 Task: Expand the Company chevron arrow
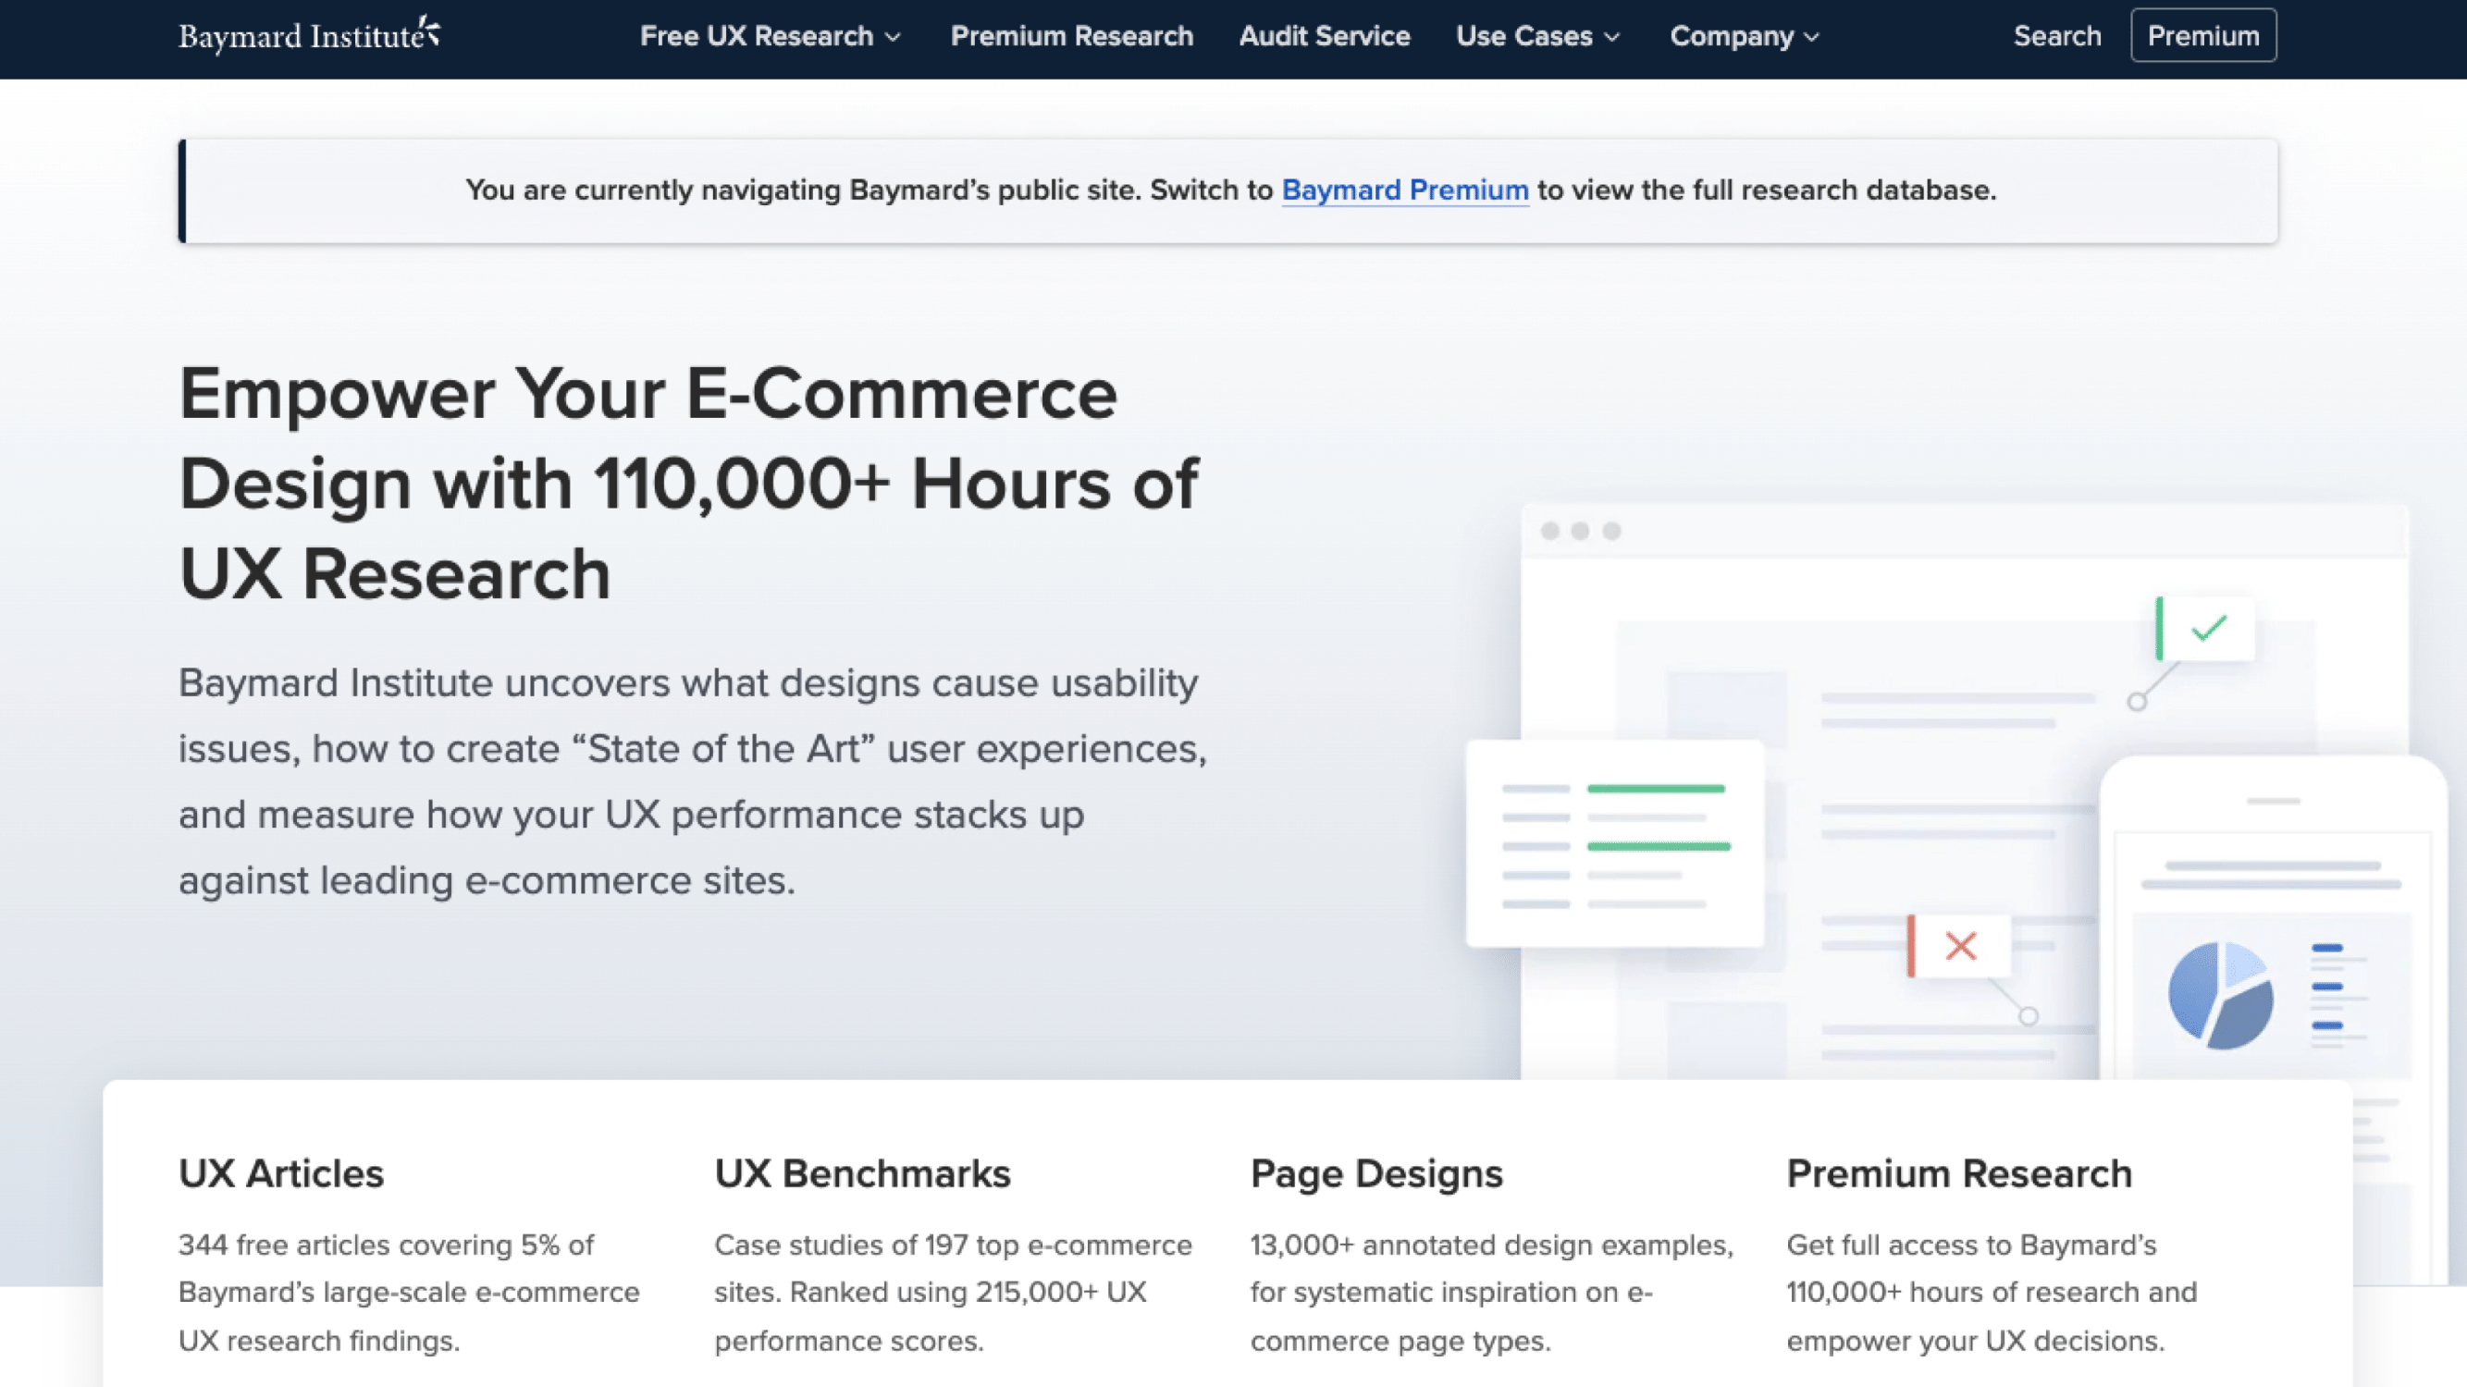[x=1811, y=37]
